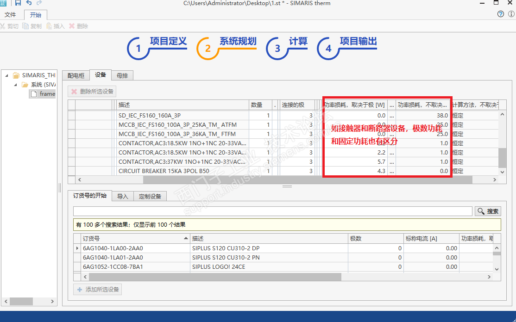
Task: Collapse the 系统 (SIV tree node arrow
Action: (x=15, y=85)
